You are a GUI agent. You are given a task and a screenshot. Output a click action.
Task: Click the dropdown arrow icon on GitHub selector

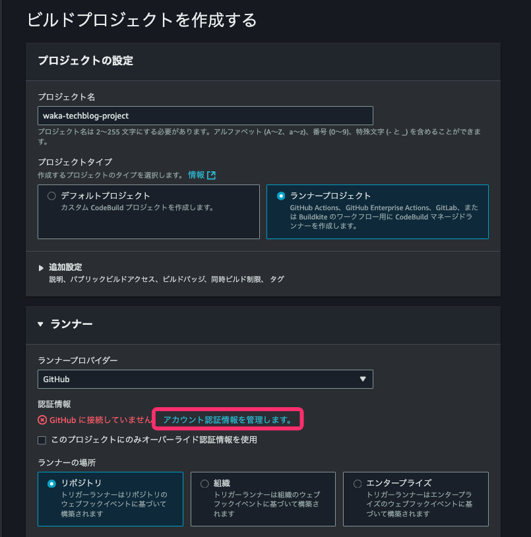click(363, 379)
